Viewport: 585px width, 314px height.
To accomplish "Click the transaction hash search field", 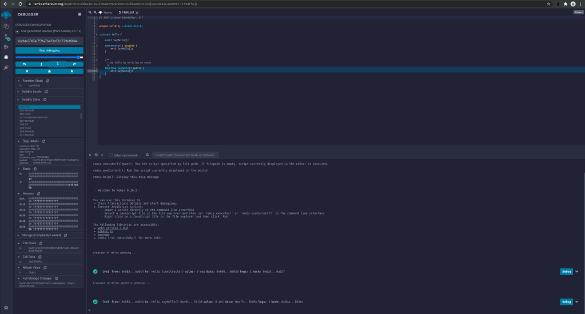I will (x=185, y=155).
